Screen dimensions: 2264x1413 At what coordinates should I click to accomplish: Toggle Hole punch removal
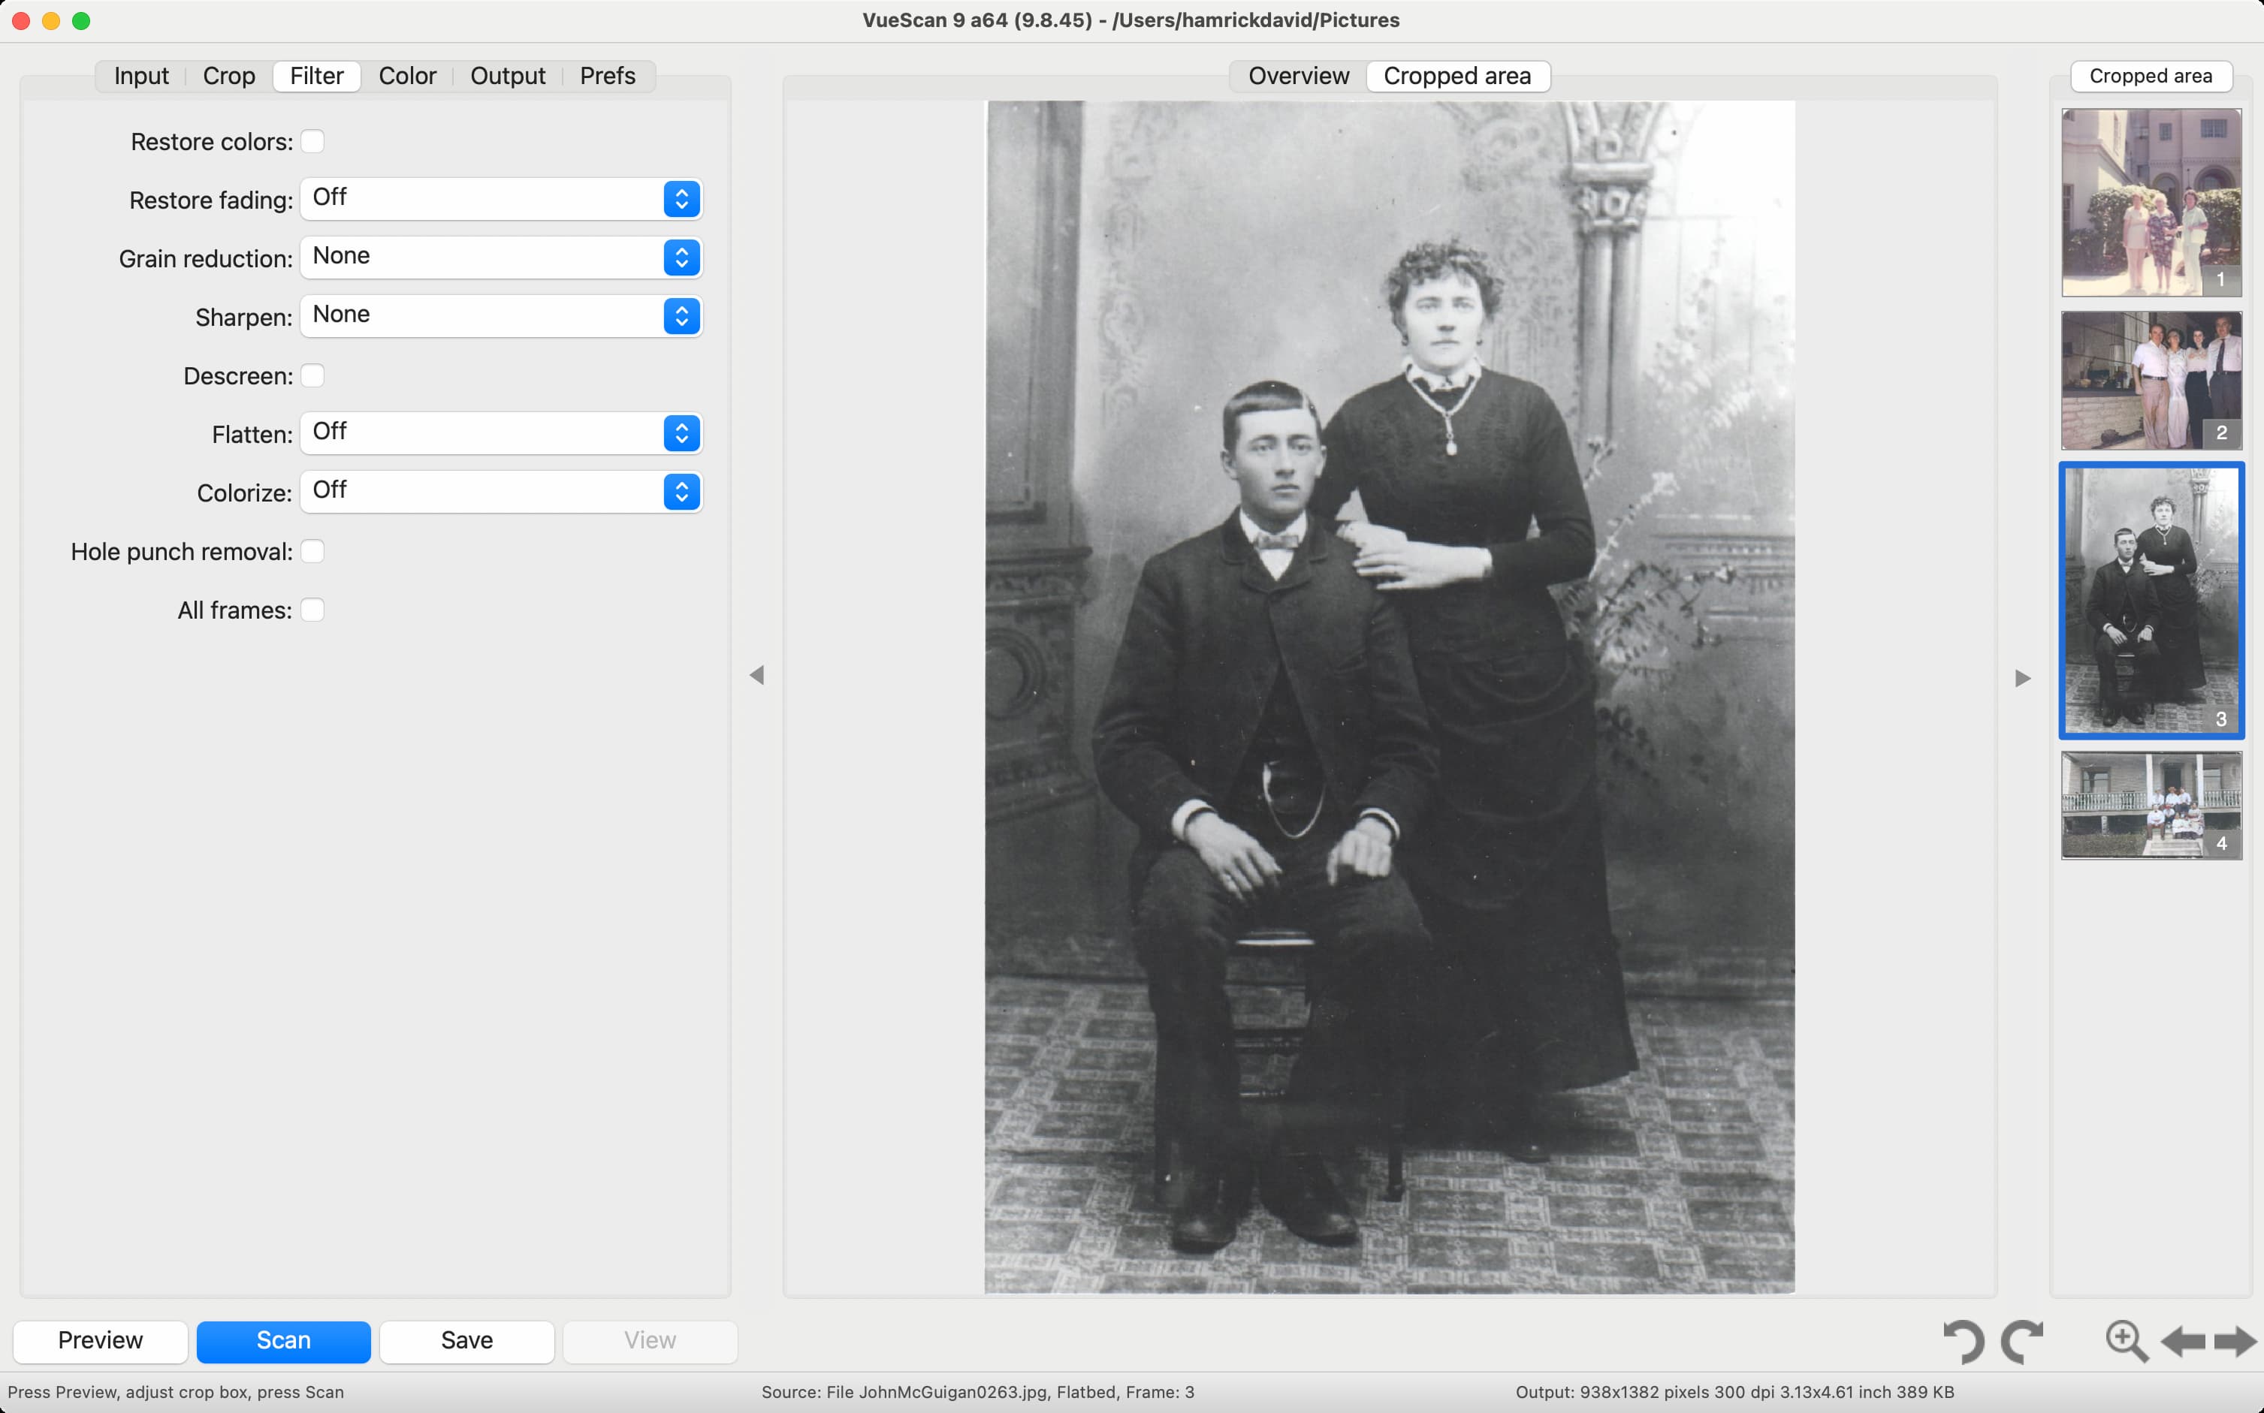click(x=312, y=550)
